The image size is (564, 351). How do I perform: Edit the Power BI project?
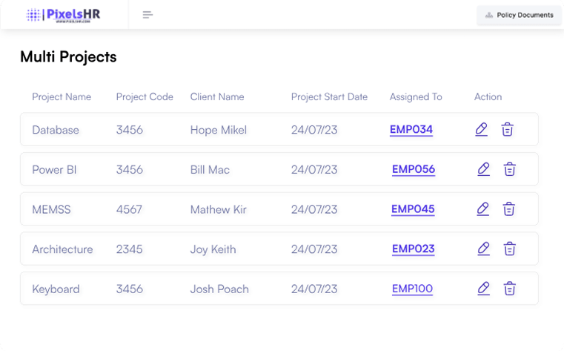coord(484,169)
